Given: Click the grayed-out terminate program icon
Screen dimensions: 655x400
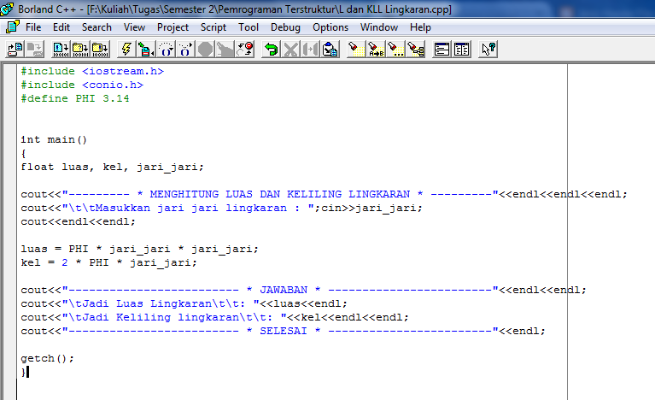Looking at the screenshot, I should pyautogui.click(x=225, y=50).
